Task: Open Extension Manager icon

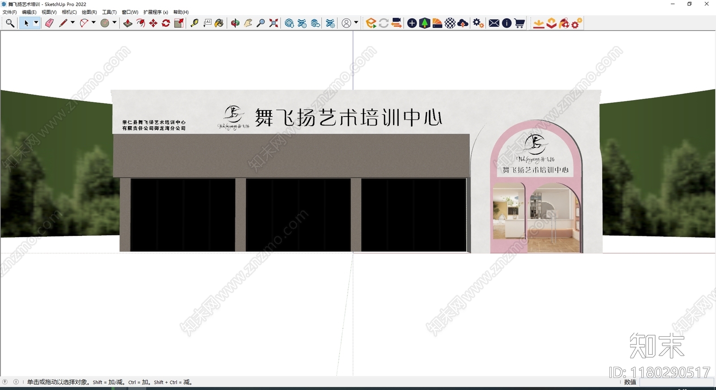Action: pyautogui.click(x=330, y=23)
